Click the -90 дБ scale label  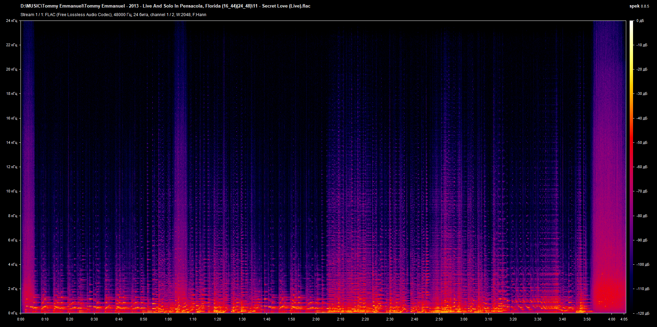pos(642,240)
